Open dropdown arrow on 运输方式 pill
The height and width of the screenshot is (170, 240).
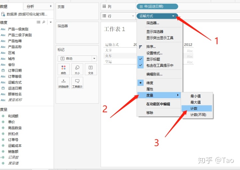tap(173, 16)
